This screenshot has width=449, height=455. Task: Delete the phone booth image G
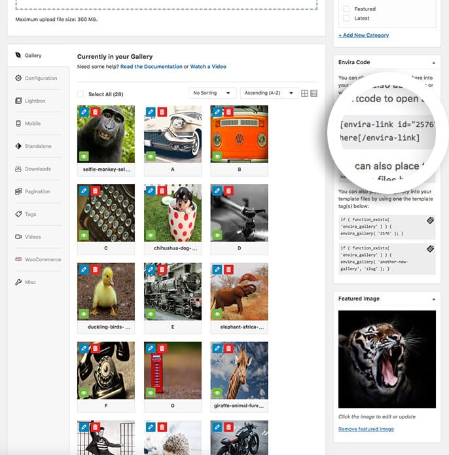pos(162,348)
